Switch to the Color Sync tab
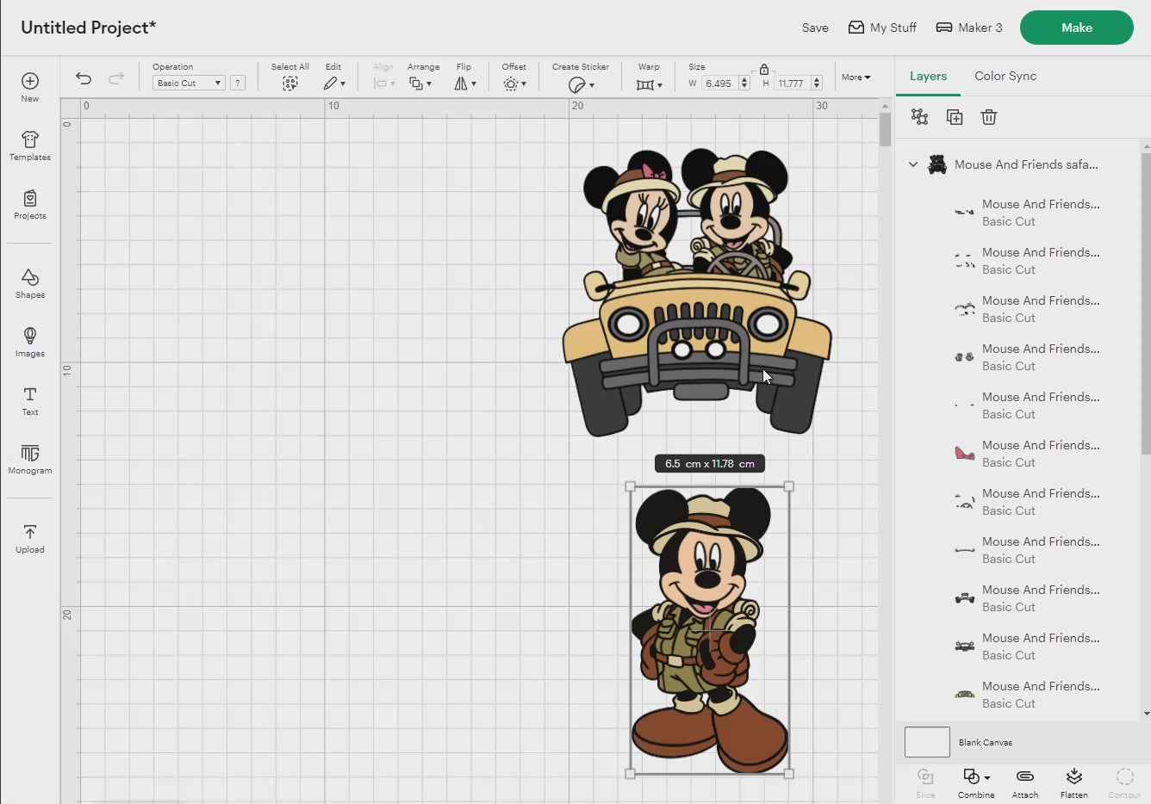Screen dimensions: 1151x804 (1005, 76)
